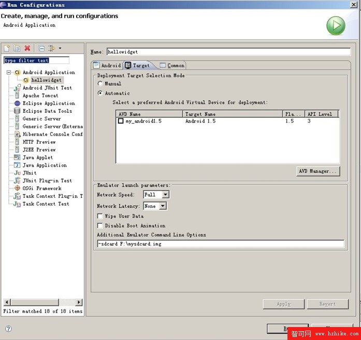
Task: Open Network Latency dropdown
Action: tap(163, 206)
